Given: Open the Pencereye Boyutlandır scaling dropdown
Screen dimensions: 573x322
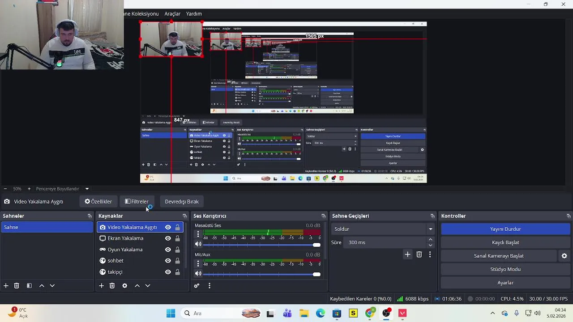Looking at the screenshot, I should tap(63, 189).
